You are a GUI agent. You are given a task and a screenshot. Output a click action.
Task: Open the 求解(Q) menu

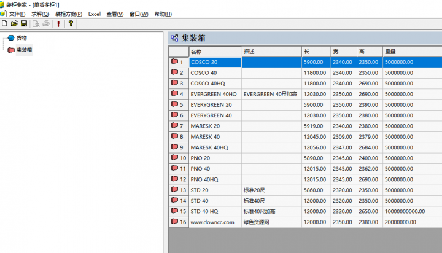tap(41, 14)
